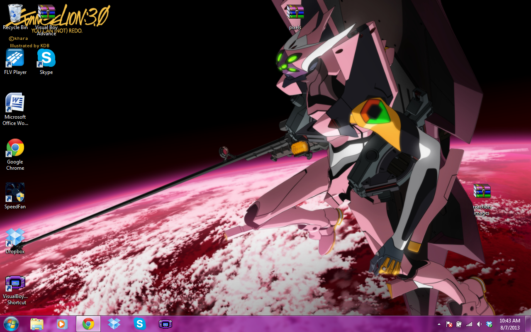The image size is (531, 332).
Task: Open Windows Explorer from the taskbar
Action: (x=37, y=324)
